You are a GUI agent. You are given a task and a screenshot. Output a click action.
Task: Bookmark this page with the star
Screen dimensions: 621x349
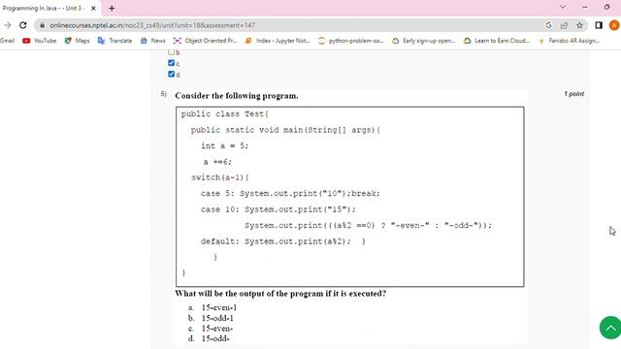579,25
